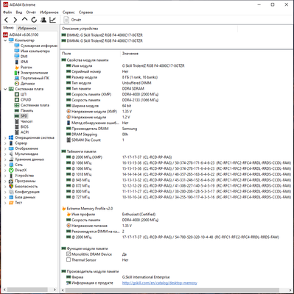
Task: Collapse the Системная плата tree node
Action: (5, 89)
